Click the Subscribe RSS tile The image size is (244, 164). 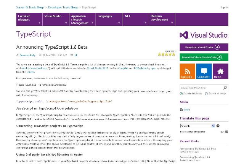click(187, 71)
